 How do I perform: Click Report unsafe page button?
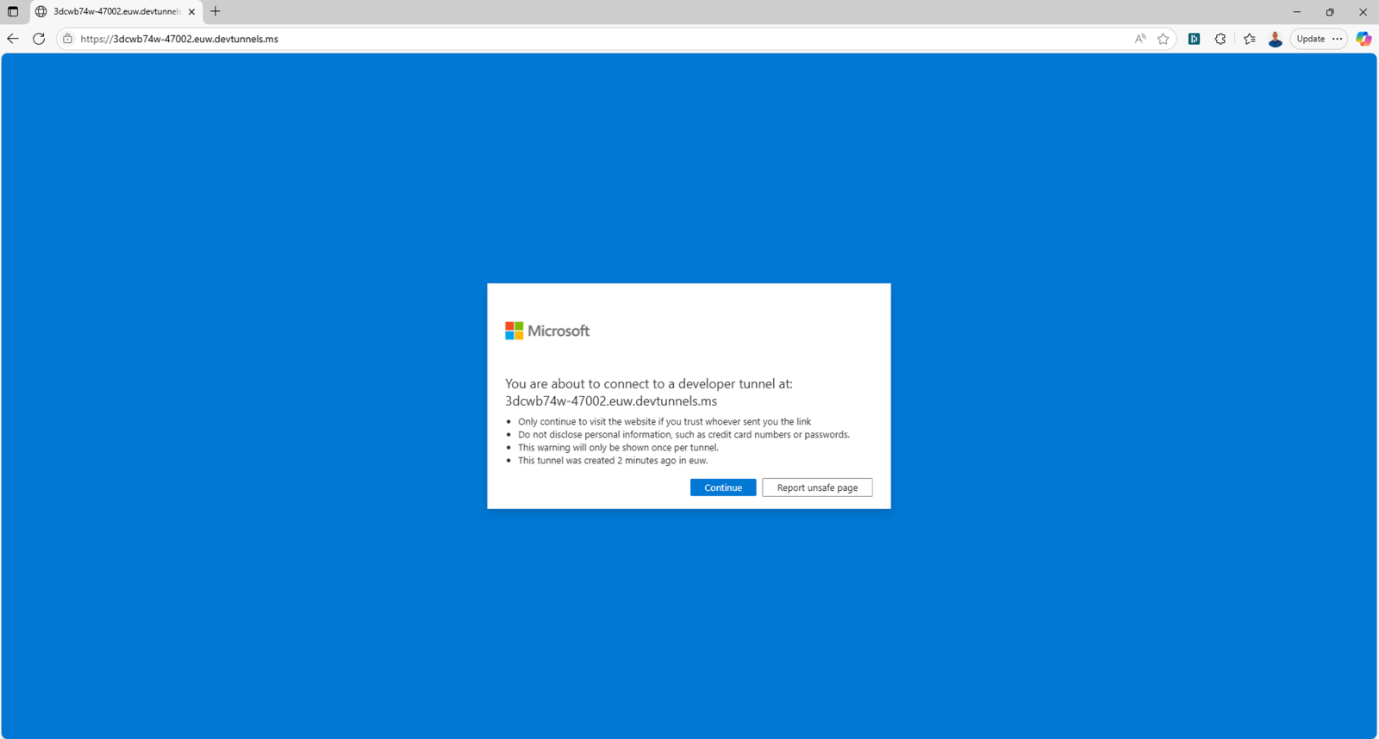817,487
